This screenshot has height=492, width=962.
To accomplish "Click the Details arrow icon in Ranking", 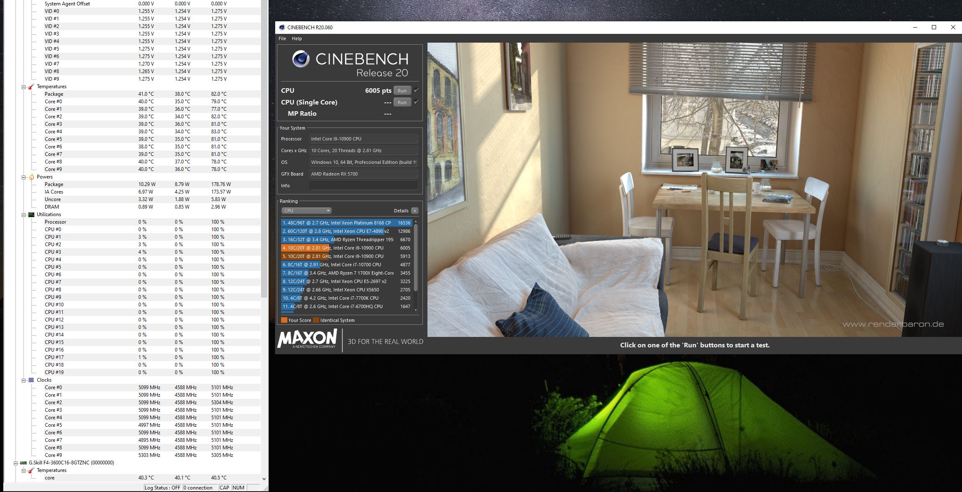I will (414, 211).
